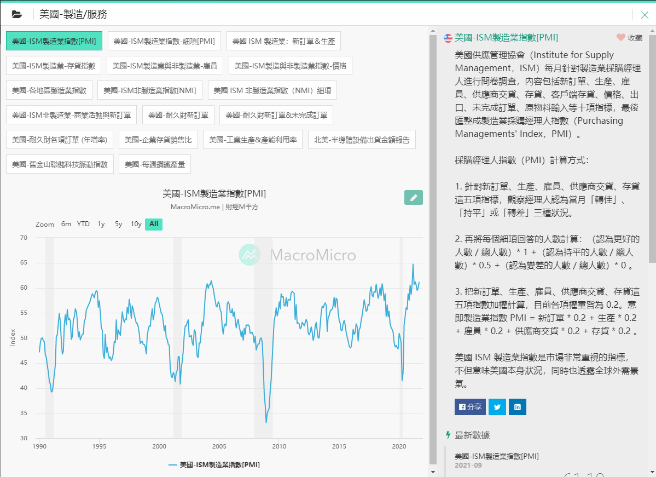Open 美國-ISM製造業指數-細項[PMI] tab
This screenshot has width=656, height=477.
(x=164, y=41)
